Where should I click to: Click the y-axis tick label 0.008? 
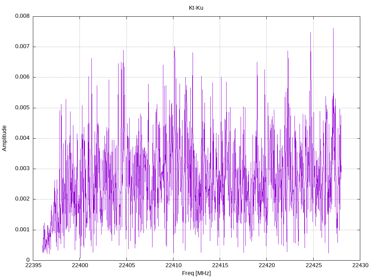(22, 16)
